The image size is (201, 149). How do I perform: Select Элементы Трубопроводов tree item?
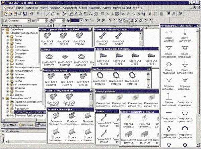click(29, 116)
